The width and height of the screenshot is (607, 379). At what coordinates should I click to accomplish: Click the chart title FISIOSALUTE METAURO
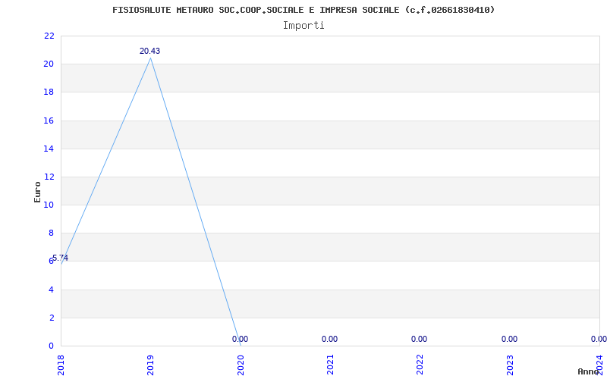[x=303, y=10]
